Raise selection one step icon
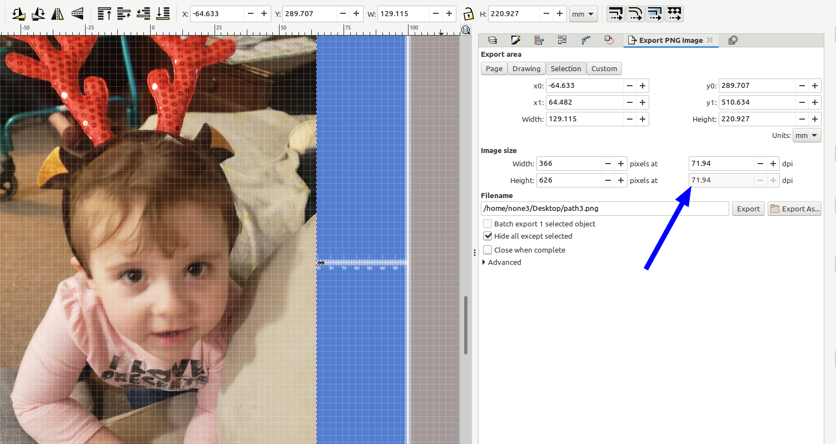This screenshot has width=836, height=444. point(123,13)
